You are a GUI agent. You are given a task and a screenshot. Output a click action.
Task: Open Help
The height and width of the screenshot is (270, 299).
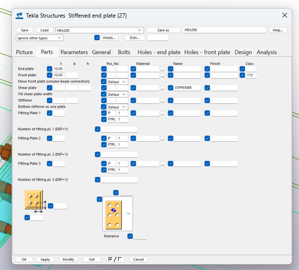[278, 30]
